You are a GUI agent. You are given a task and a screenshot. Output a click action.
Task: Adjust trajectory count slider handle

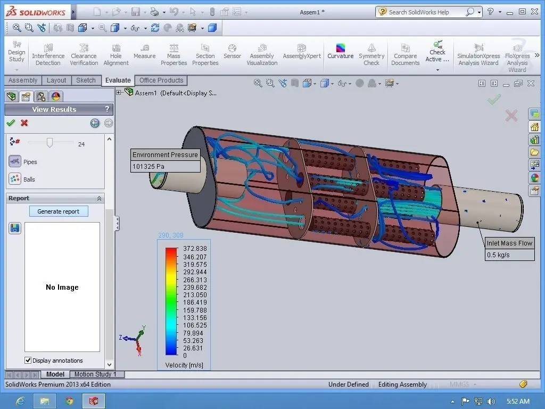[x=49, y=143]
